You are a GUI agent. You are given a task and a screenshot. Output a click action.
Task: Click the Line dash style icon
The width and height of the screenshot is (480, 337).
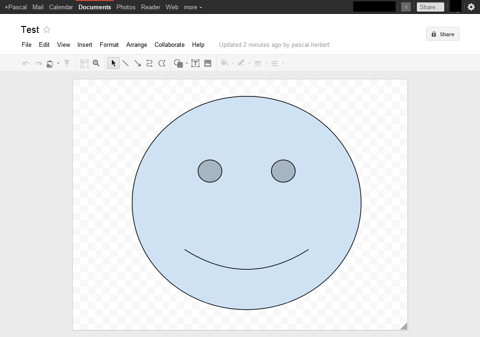pyautogui.click(x=275, y=64)
